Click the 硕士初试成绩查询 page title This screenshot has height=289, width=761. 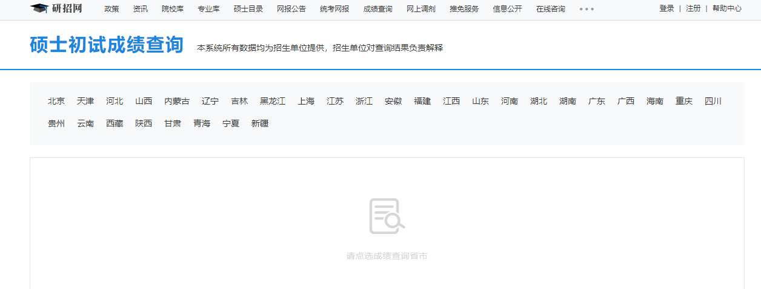107,45
